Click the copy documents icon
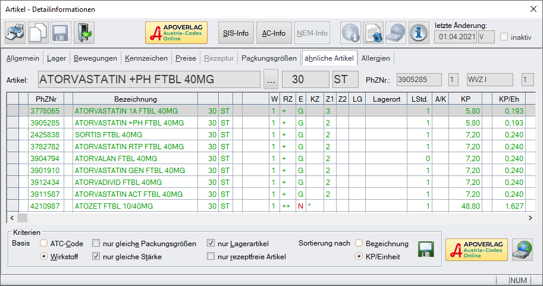The height and width of the screenshot is (286, 543). coord(38,33)
